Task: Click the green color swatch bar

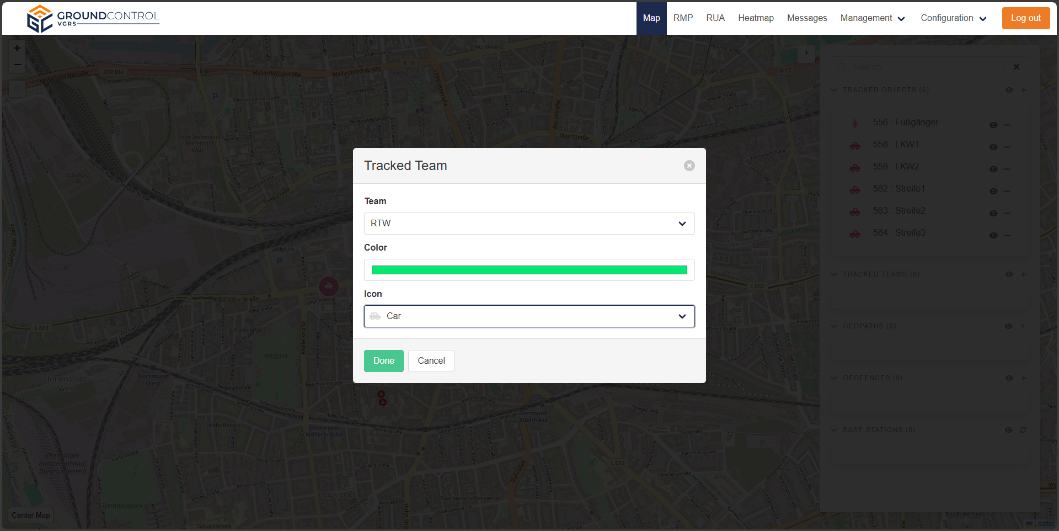Action: (x=529, y=270)
